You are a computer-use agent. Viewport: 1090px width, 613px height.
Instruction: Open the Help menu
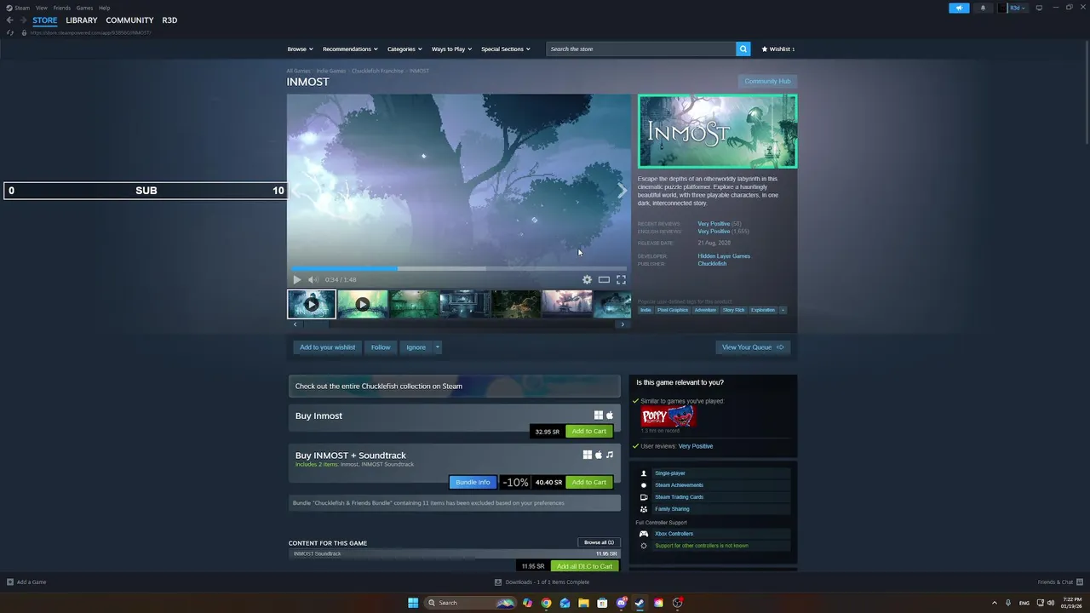104,8
